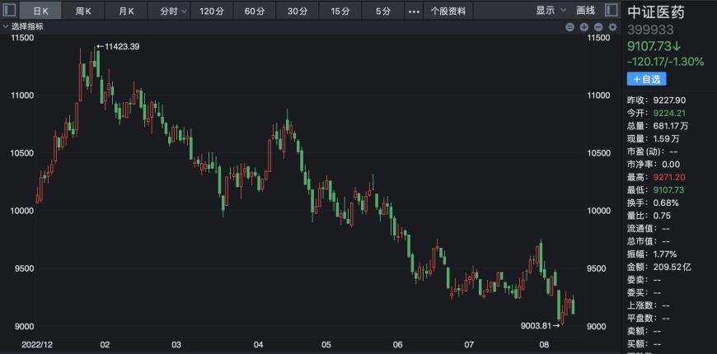The image size is (717, 354).
Task: Select the 日K daily chart tab
Action: [x=40, y=12]
